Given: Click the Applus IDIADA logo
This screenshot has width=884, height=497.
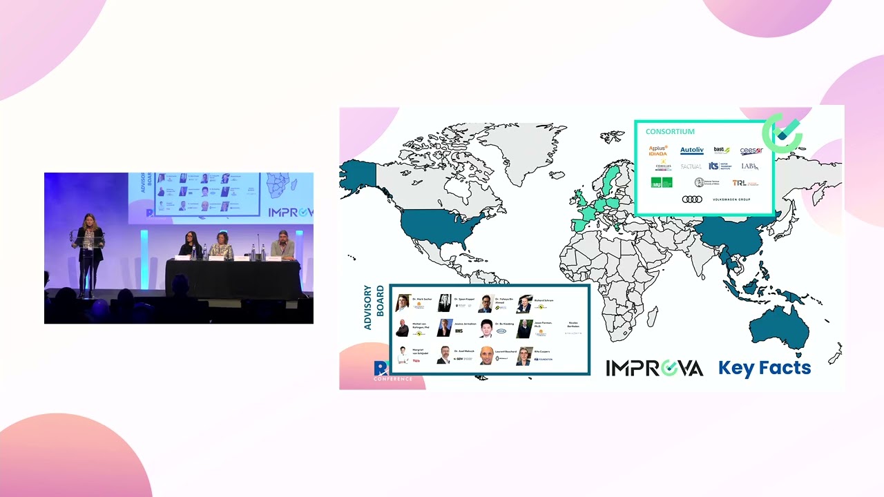Looking at the screenshot, I should 658,150.
